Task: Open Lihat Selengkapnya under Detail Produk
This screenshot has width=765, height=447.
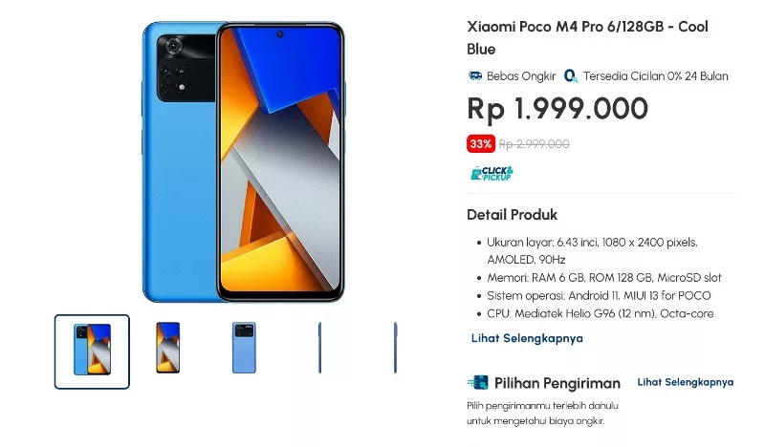Action: point(527,338)
